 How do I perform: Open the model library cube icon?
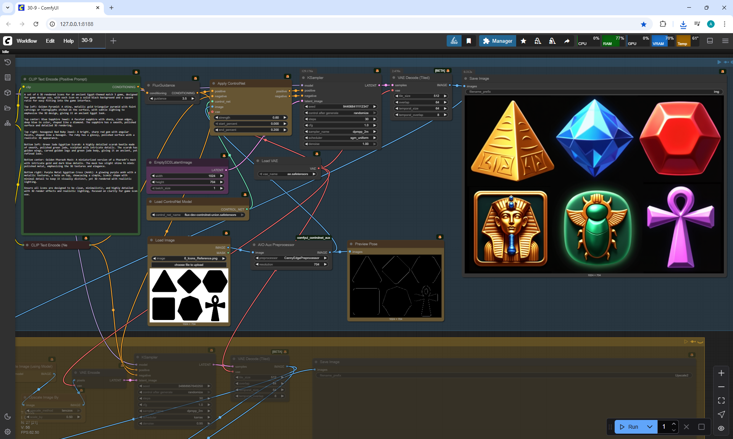[x=7, y=93]
